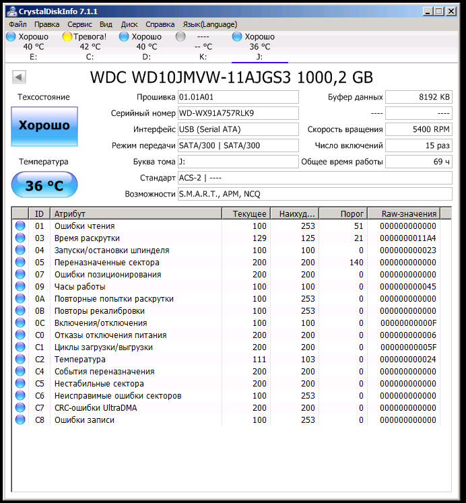This screenshot has height=503, width=466.
Task: Select the Ошибки чтения attribute name
Action: [x=85, y=226]
